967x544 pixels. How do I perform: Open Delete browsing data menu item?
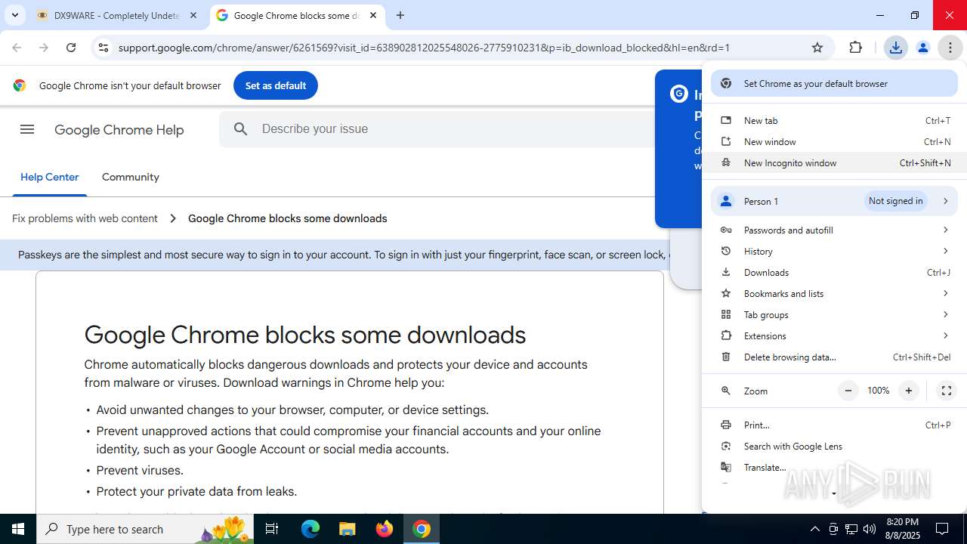[834, 357]
